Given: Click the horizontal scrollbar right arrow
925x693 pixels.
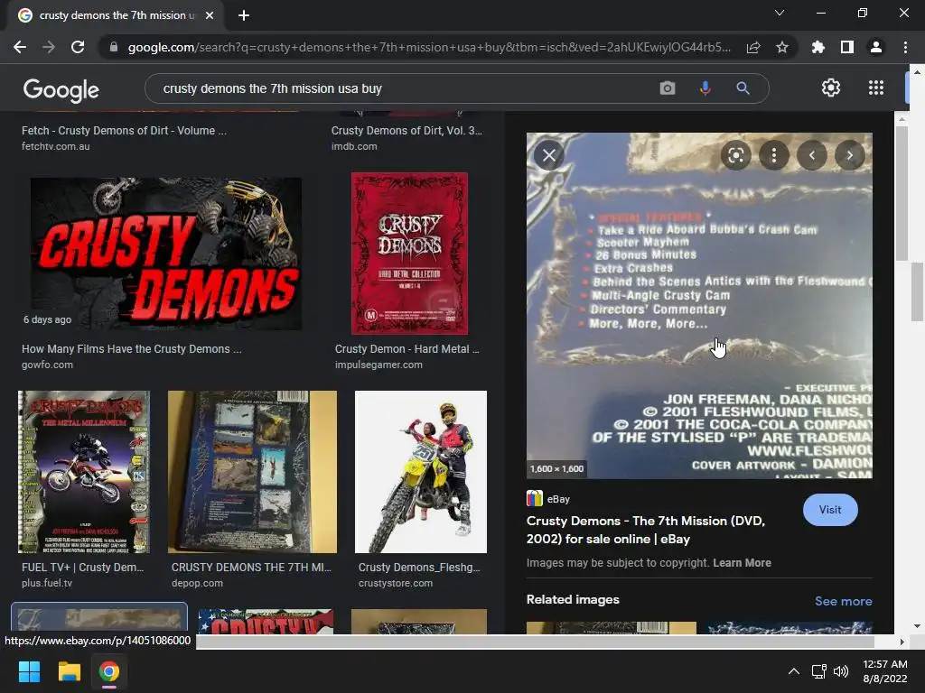Looking at the screenshot, I should coord(902,642).
